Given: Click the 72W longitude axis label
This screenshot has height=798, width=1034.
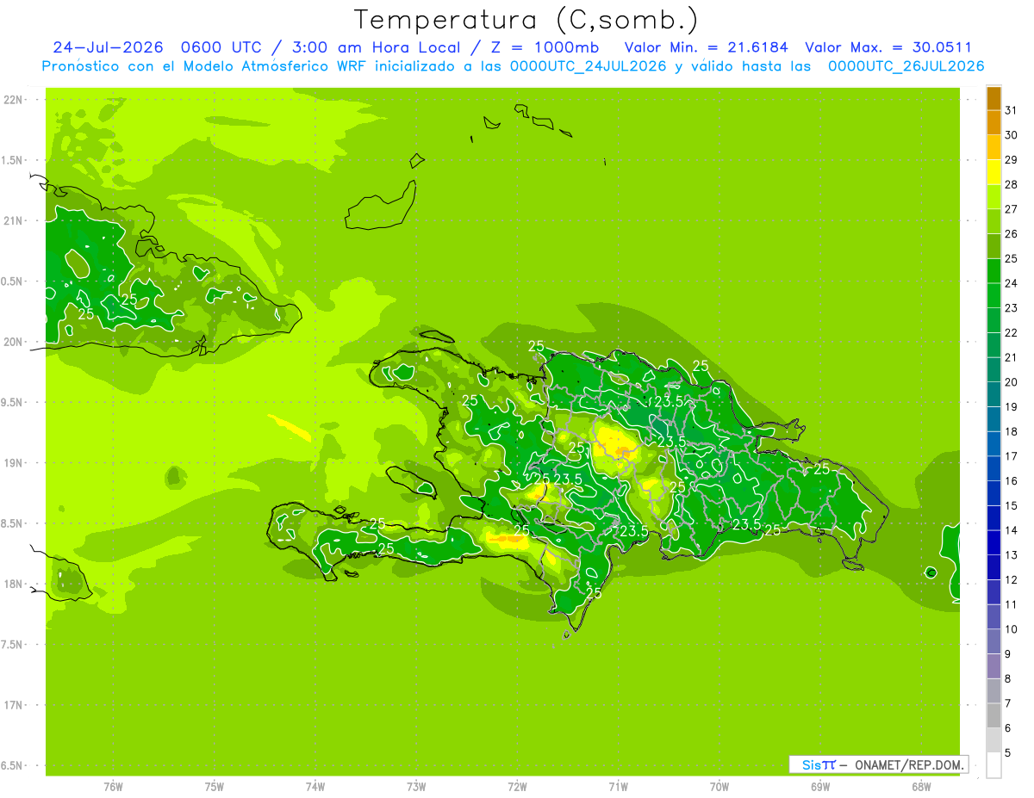Looking at the screenshot, I should coord(517,787).
